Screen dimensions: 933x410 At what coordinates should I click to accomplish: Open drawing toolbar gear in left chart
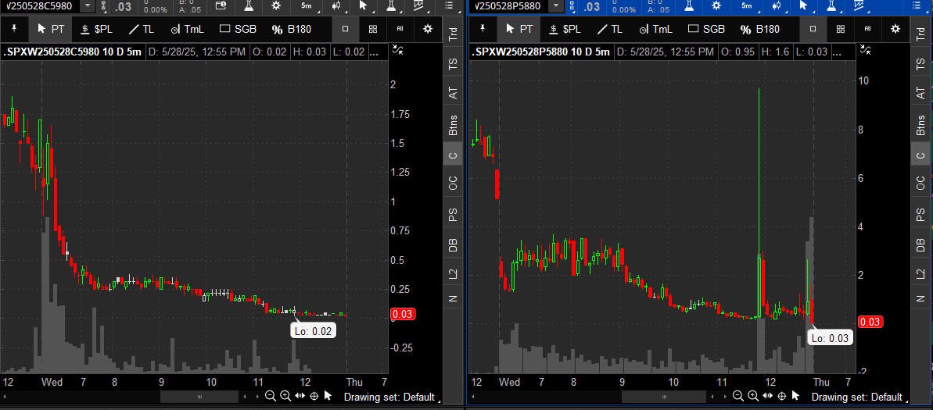(428, 29)
